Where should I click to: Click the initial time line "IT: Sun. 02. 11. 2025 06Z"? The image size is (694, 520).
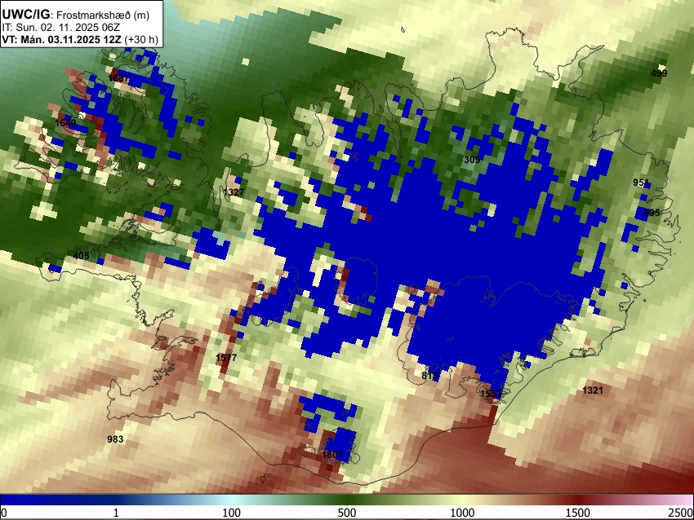pos(61,28)
